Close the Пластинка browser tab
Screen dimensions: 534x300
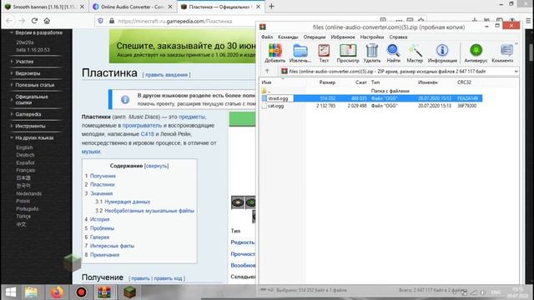[x=258, y=7]
